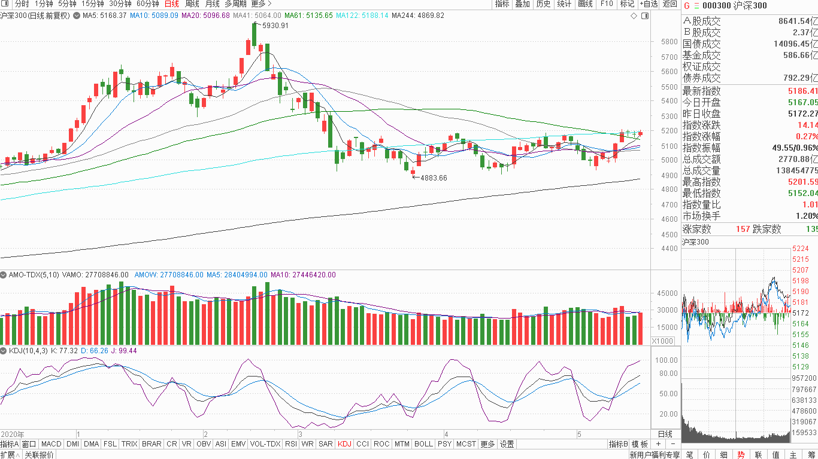Click the 历史 history button
Viewport: 818px width, 459px height.
(x=544, y=4)
